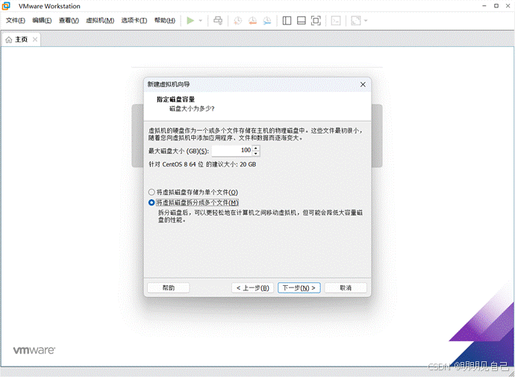
Task: Click the CentOS 8 建议大小 20 GB text
Action: pyautogui.click(x=202, y=164)
